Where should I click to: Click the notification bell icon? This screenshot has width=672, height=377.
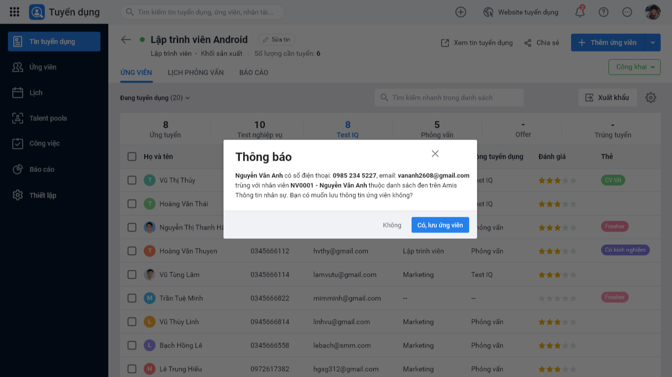[580, 12]
